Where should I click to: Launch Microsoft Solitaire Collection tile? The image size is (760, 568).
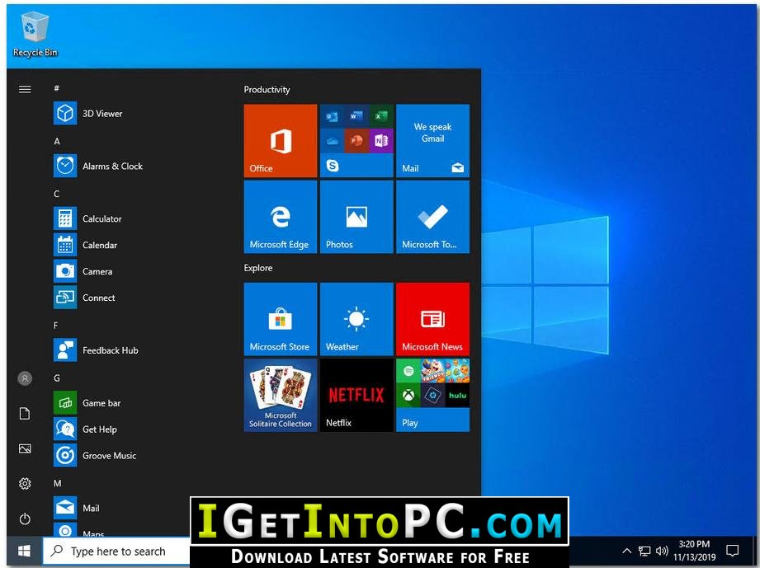[281, 395]
